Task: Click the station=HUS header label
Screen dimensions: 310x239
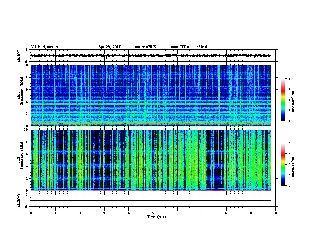Action: click(x=145, y=47)
